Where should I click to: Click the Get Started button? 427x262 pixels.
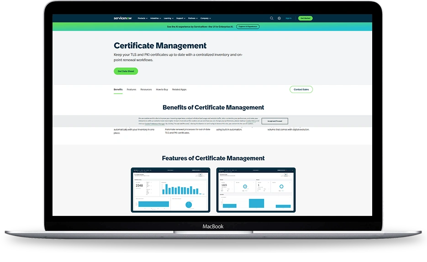[305, 18]
